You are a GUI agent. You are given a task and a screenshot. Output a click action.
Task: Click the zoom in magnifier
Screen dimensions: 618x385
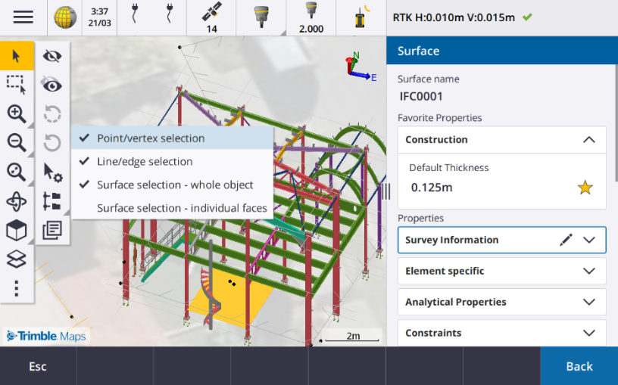pyautogui.click(x=16, y=113)
